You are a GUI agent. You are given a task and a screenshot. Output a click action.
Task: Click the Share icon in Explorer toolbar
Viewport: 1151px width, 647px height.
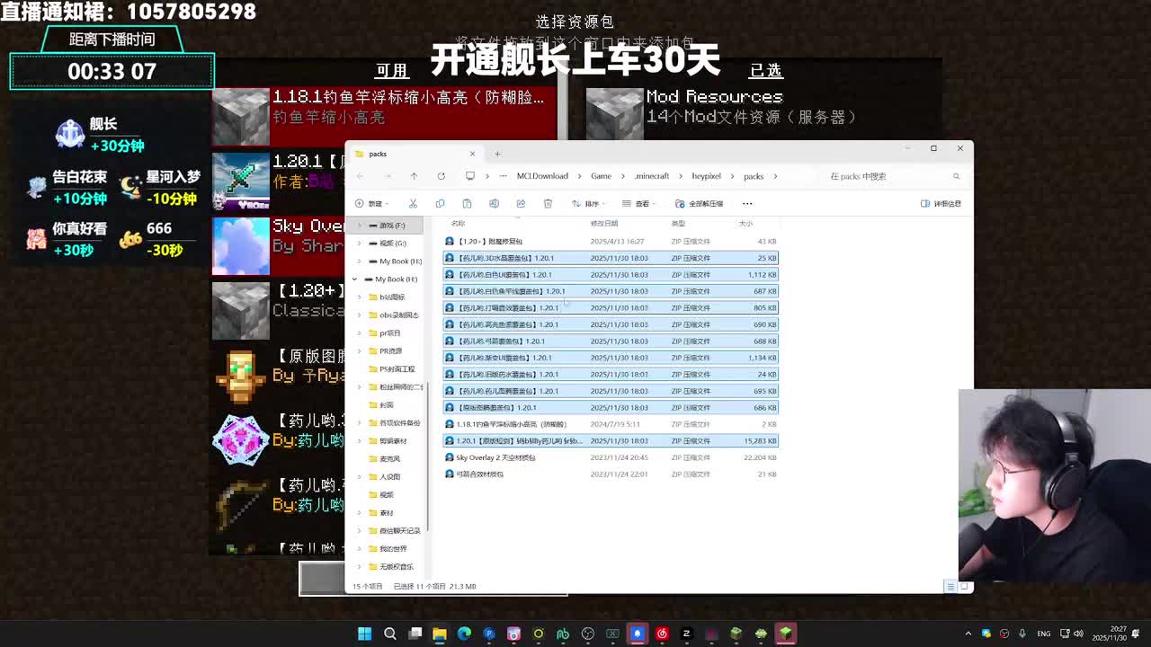tap(521, 203)
